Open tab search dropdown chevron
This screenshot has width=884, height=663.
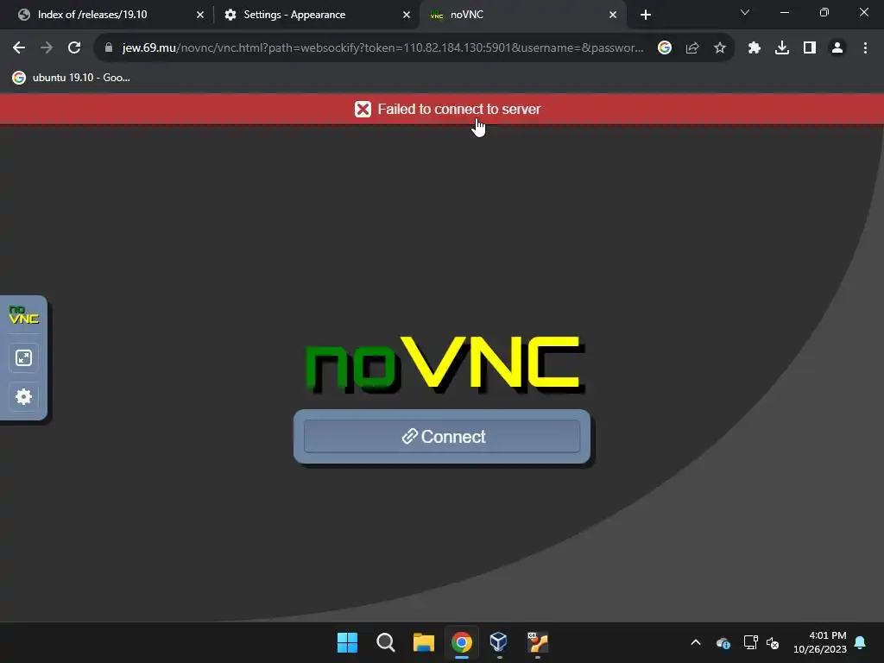(x=745, y=12)
